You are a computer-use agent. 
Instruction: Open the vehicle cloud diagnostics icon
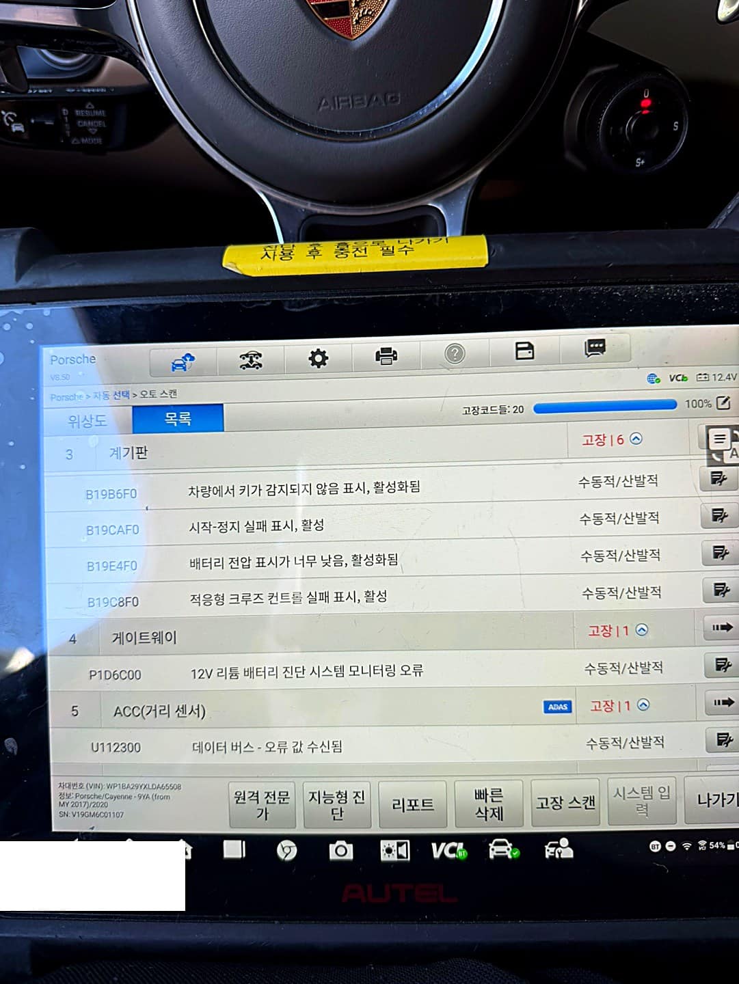pyautogui.click(x=183, y=361)
